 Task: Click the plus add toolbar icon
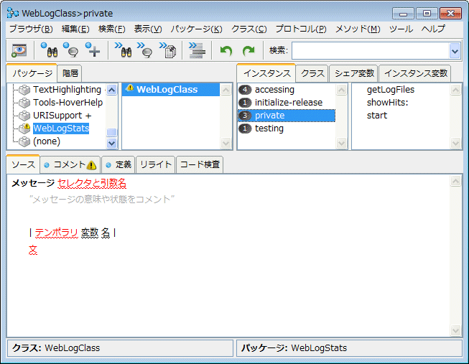click(93, 50)
